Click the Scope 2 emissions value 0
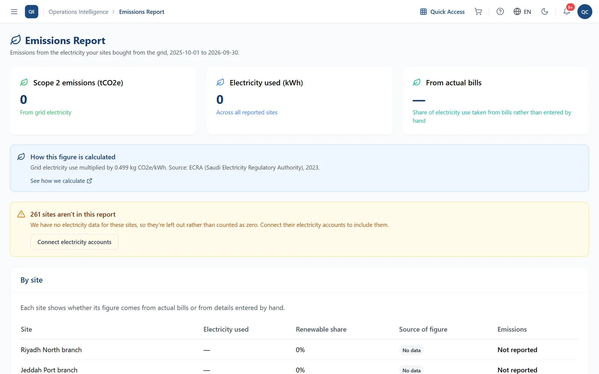The height and width of the screenshot is (374, 599). 24,99
